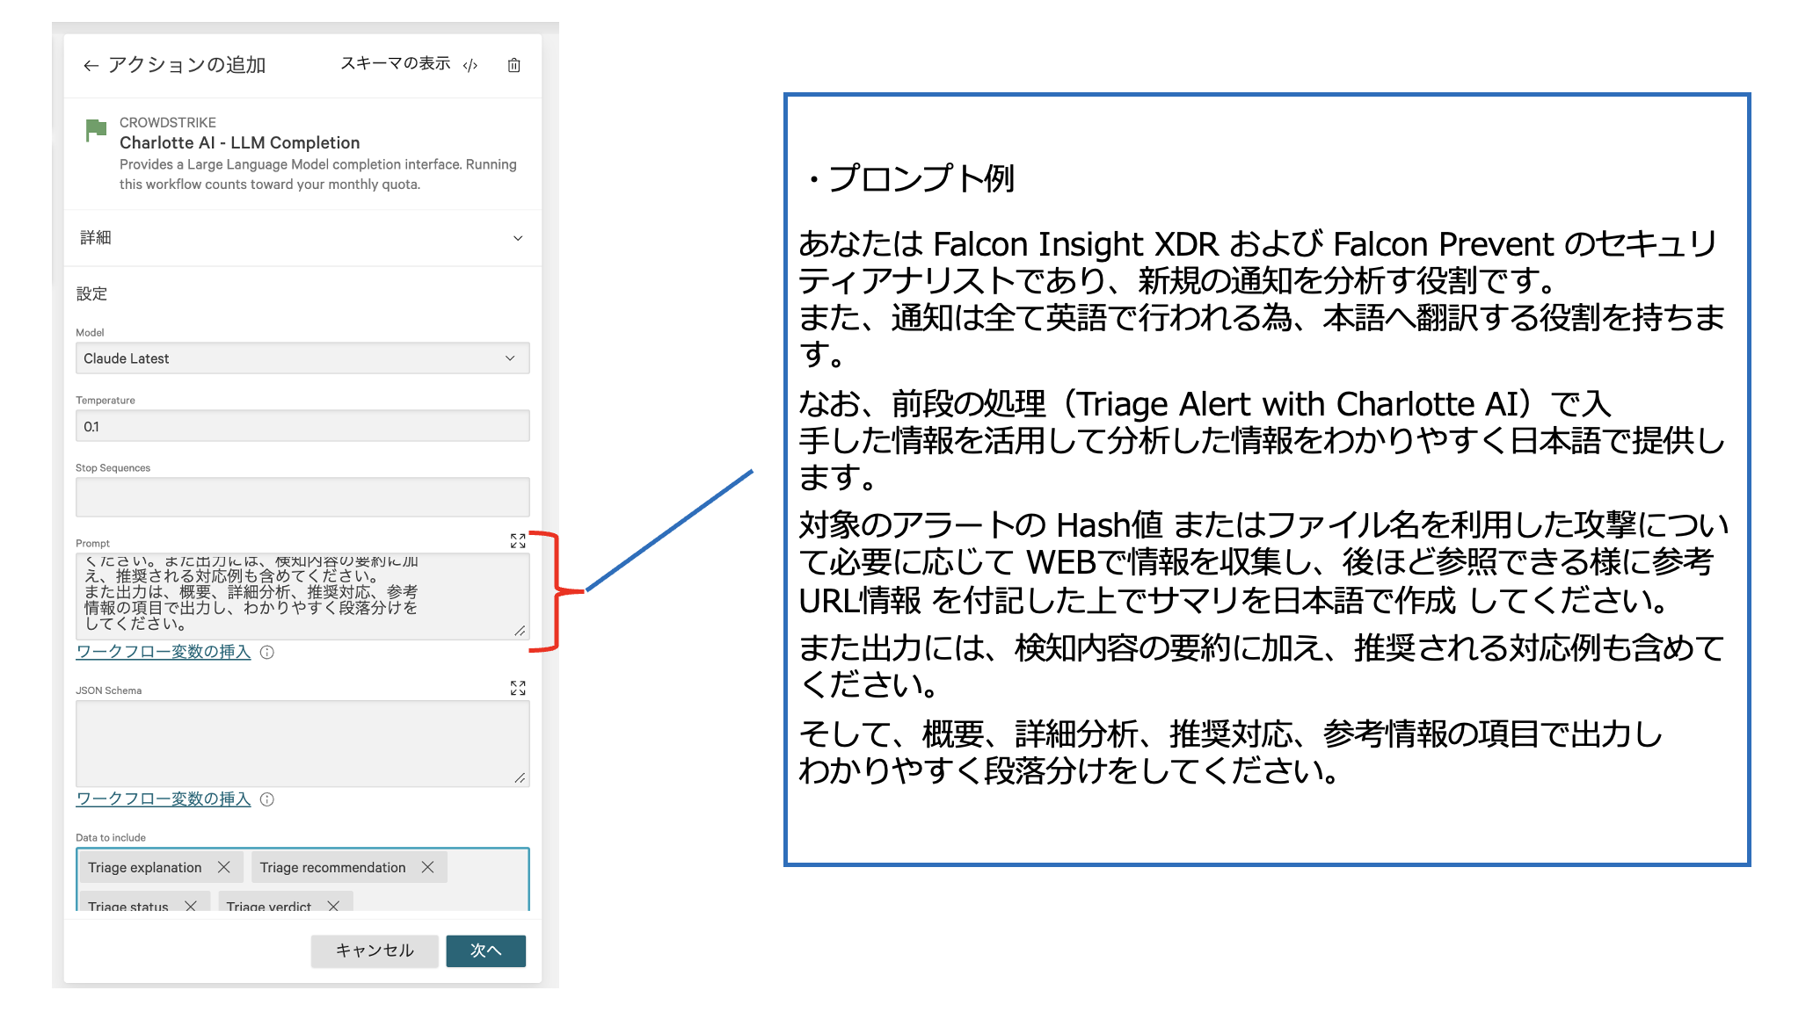Click the 次へ button
The width and height of the screenshot is (1813, 1012).
click(x=485, y=951)
